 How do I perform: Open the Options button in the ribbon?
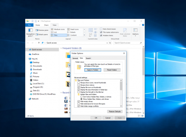click(135, 32)
